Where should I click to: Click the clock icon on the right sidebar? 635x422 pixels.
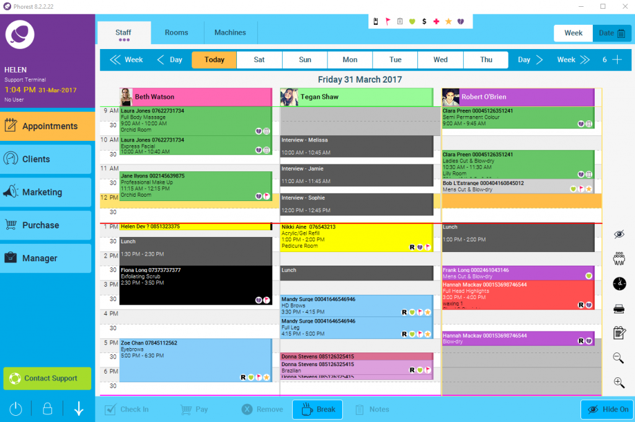pyautogui.click(x=619, y=284)
